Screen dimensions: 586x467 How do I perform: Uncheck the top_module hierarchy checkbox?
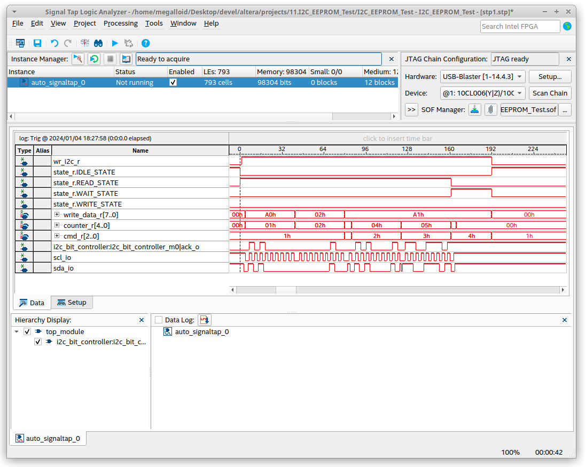[28, 331]
